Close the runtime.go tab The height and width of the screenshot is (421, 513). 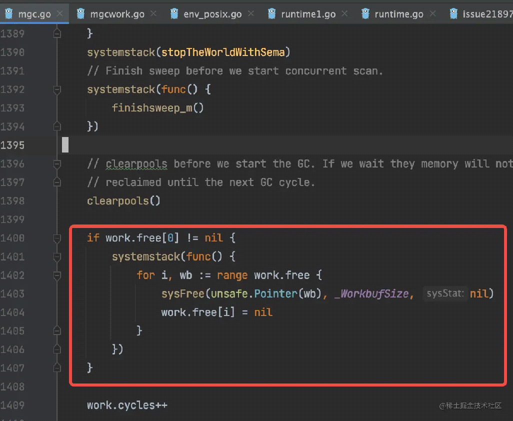[432, 13]
